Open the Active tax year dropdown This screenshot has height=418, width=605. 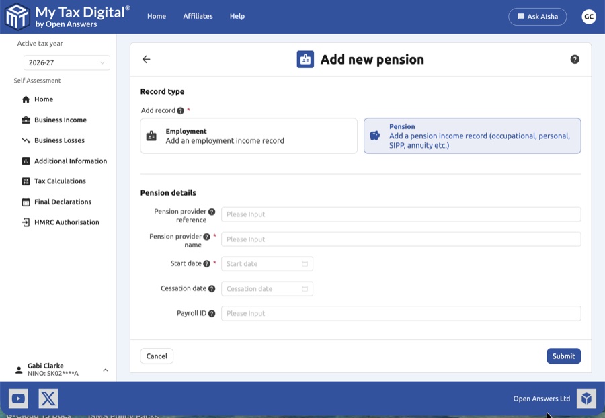[x=67, y=62]
